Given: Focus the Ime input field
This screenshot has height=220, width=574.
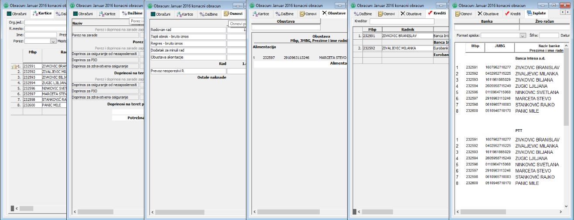Looking at the screenshot, I should 41,34.
